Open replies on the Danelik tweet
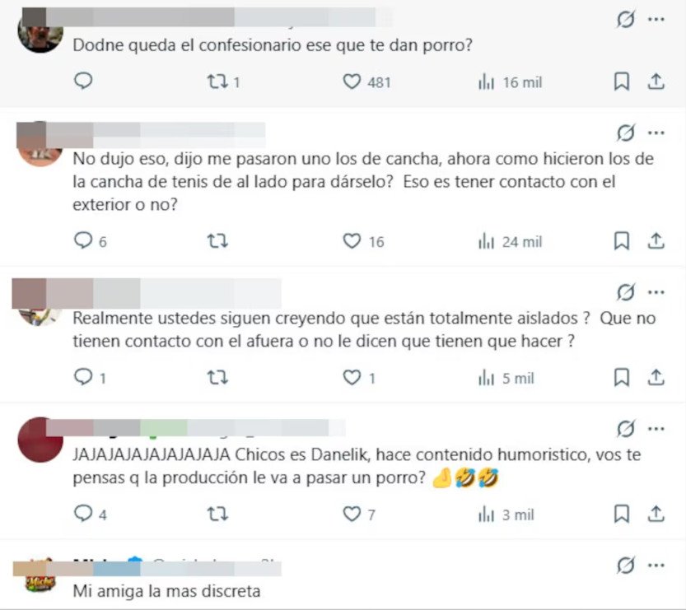The height and width of the screenshot is (610, 686). pyautogui.click(x=90, y=514)
